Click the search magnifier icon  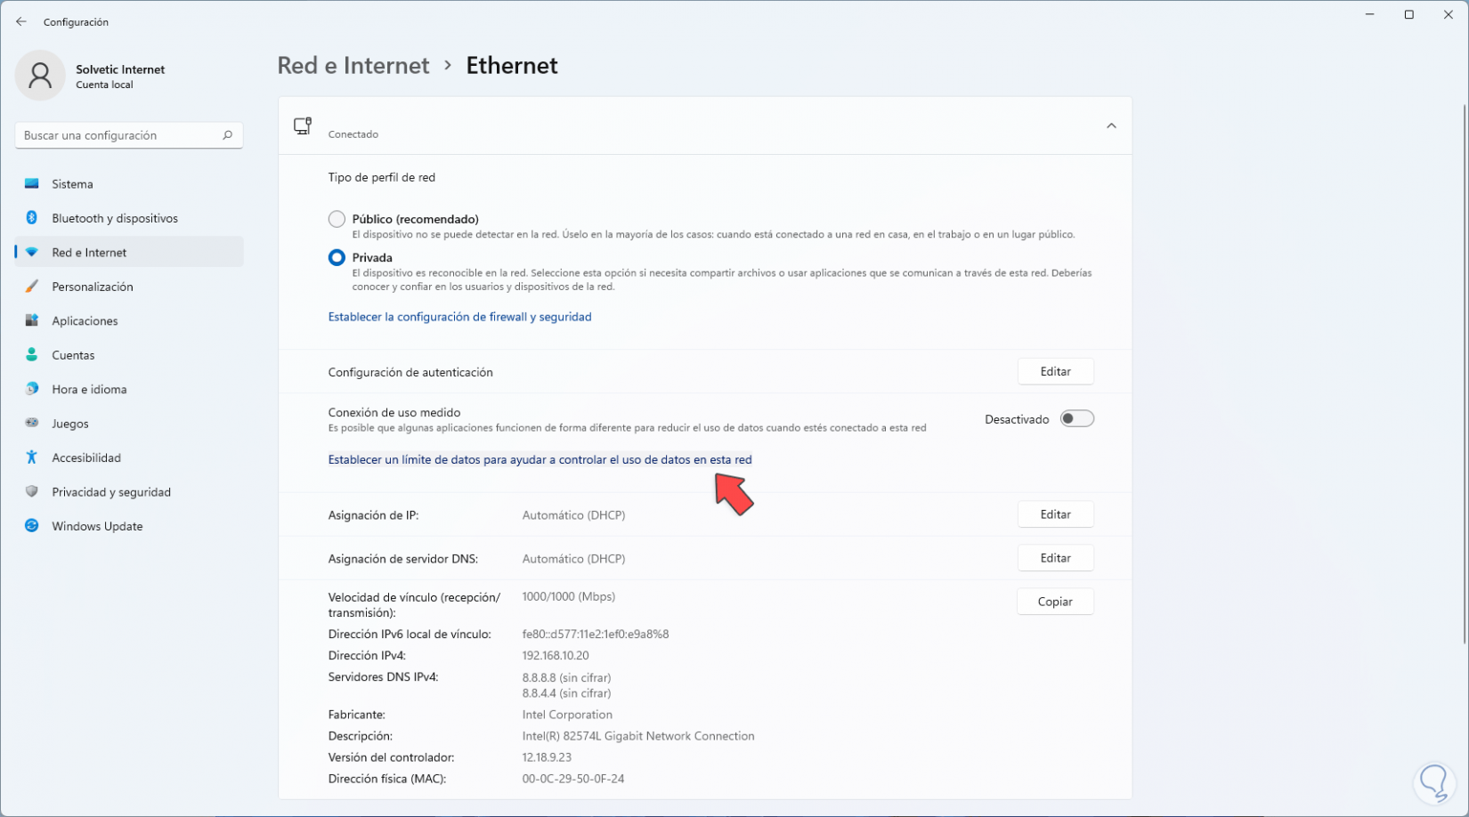(227, 135)
